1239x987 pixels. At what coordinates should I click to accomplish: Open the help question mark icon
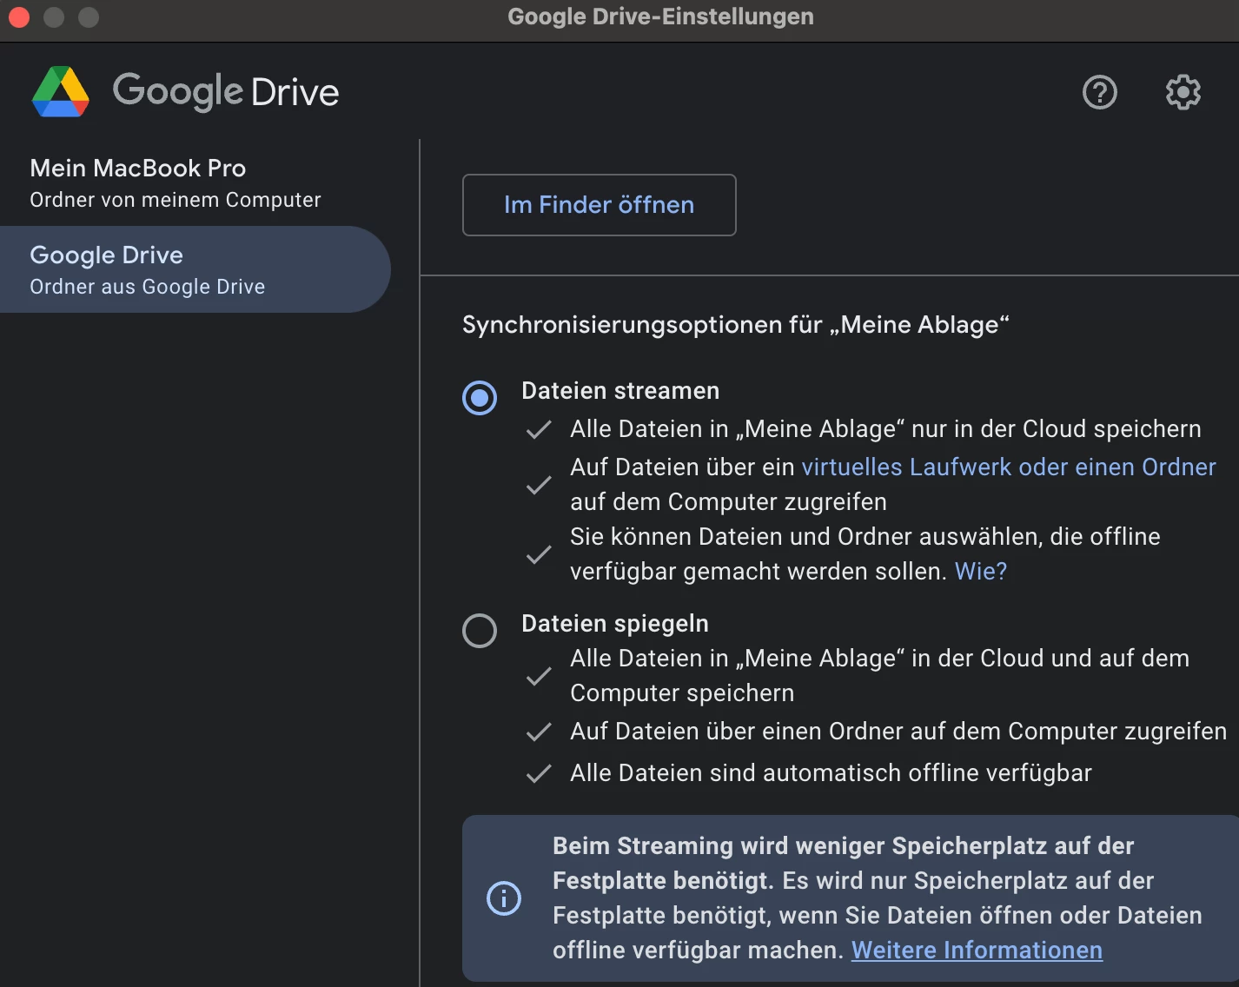[x=1099, y=92]
